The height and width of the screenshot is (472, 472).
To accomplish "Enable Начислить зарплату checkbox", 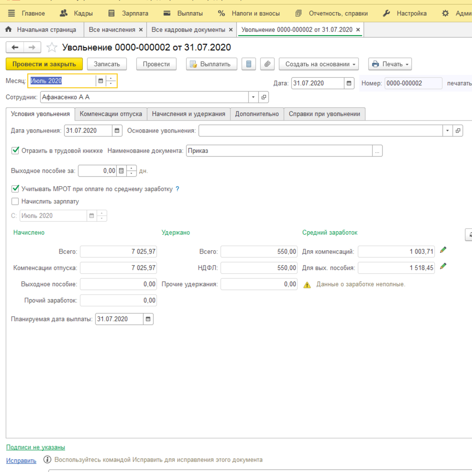I will (x=15, y=201).
